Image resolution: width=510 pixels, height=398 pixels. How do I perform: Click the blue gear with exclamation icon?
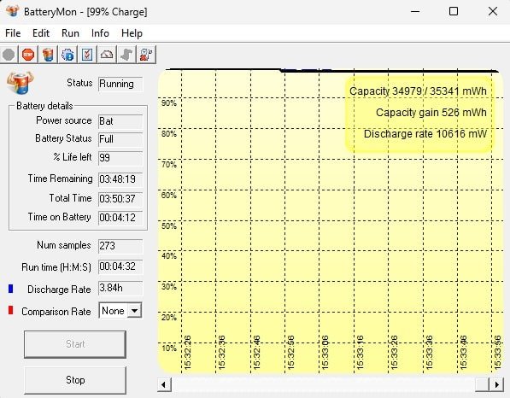pyautogui.click(x=67, y=55)
